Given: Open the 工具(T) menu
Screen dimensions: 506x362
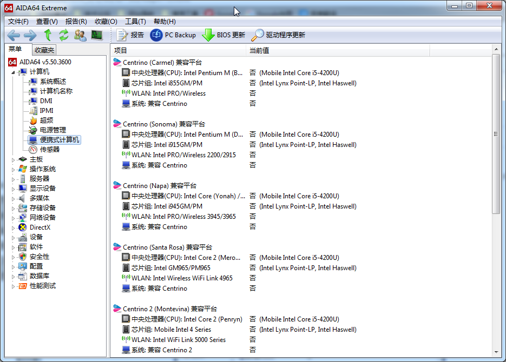Looking at the screenshot, I should [x=135, y=22].
